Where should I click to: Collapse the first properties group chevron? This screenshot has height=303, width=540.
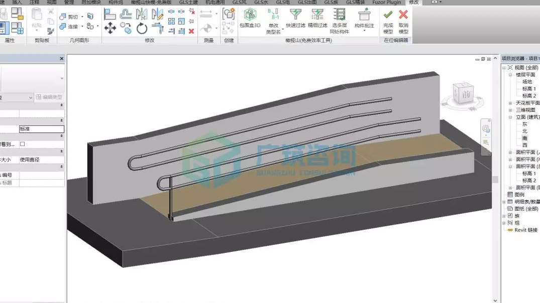click(x=62, y=105)
